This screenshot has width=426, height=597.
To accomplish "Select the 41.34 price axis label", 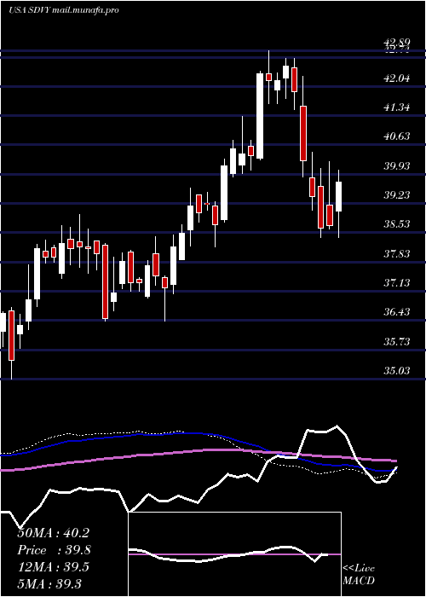I will pos(397,107).
